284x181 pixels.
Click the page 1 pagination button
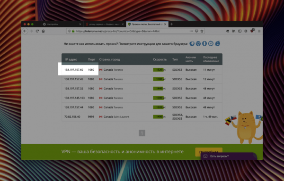(142, 133)
